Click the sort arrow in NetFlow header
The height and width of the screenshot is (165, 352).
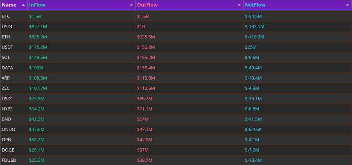347,5
